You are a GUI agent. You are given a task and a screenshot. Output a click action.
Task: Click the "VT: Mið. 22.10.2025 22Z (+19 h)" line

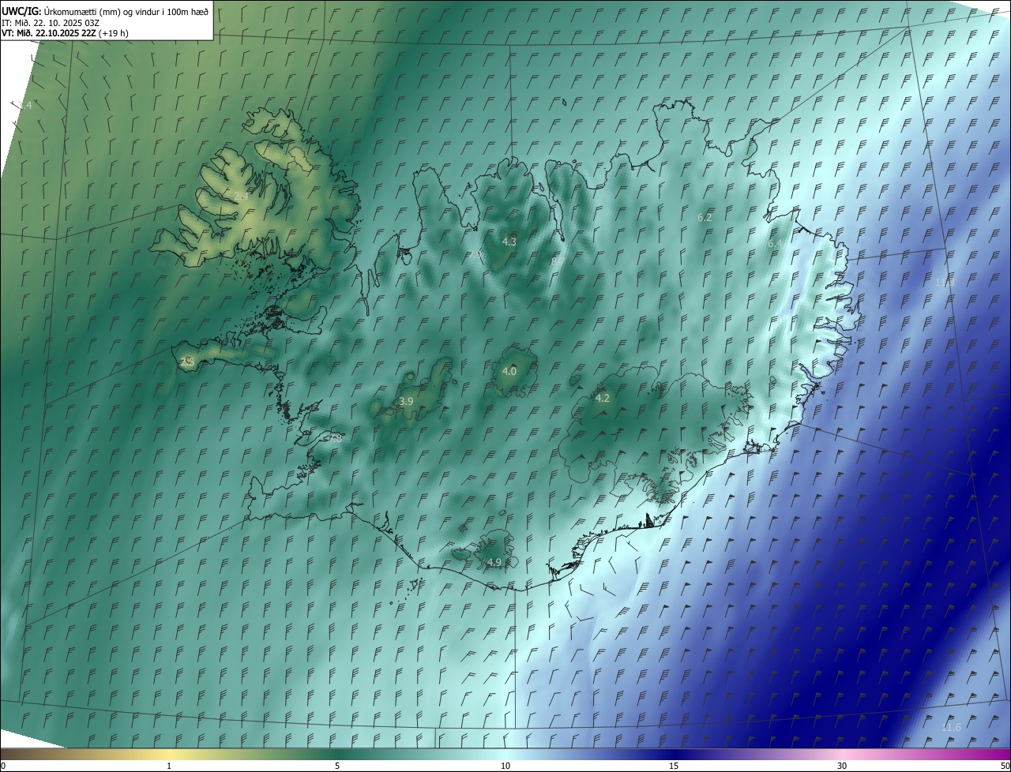coord(65,33)
